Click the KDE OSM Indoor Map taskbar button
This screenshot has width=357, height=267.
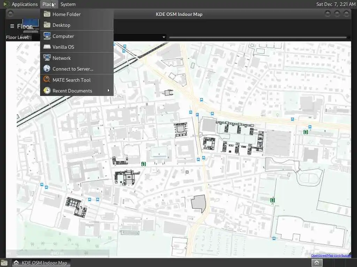(41, 263)
